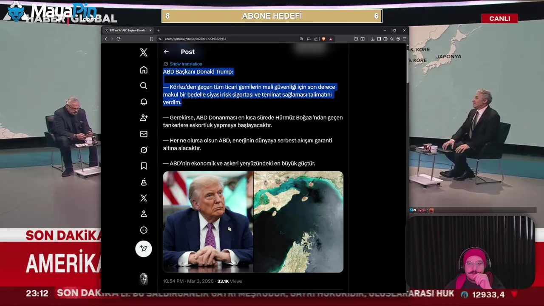Click the share icon in address bar
This screenshot has height=306, width=544.
(x=316, y=39)
